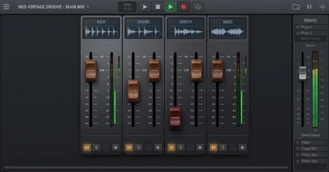Click the silver Master fader
Viewport: 329px width, 172px height.
[302, 73]
